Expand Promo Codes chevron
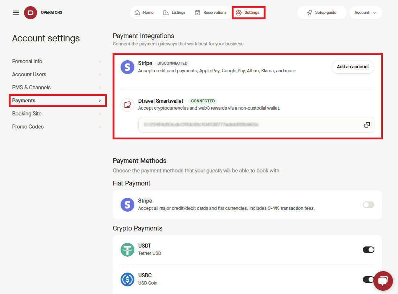Screen dimensions: 398x294 pos(100,127)
